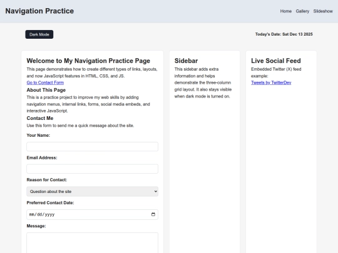Click the Welcome to My Navigation Practice Page heading

point(88,61)
